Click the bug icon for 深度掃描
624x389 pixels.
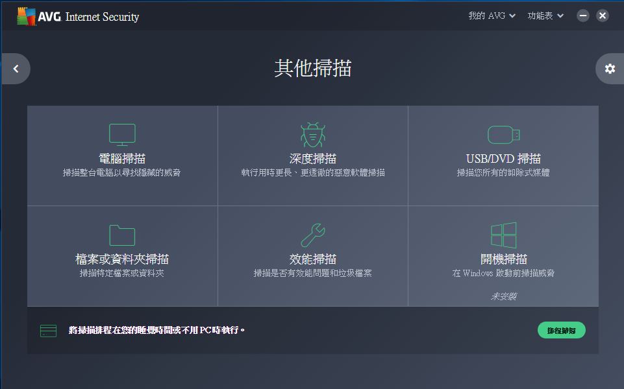pos(312,135)
